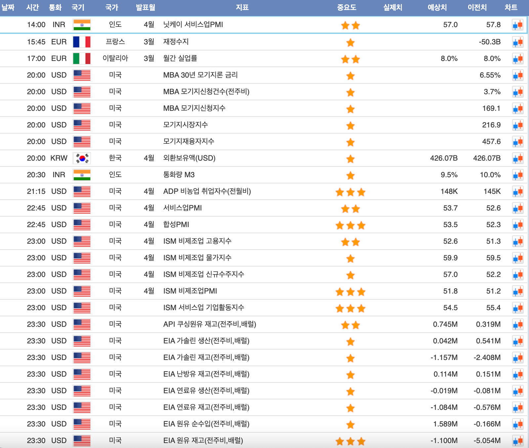
Task: Click the 이전치 column header
Action: (477, 7)
